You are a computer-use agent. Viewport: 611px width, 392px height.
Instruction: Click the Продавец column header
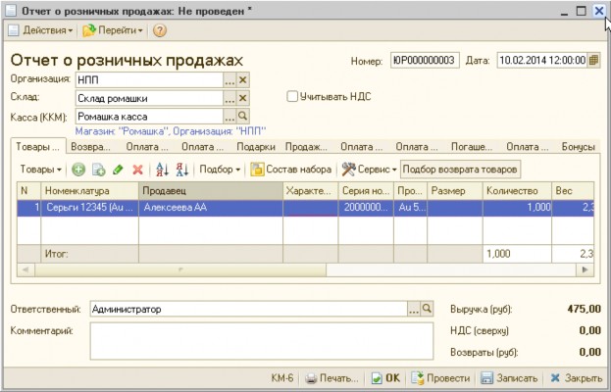click(211, 191)
